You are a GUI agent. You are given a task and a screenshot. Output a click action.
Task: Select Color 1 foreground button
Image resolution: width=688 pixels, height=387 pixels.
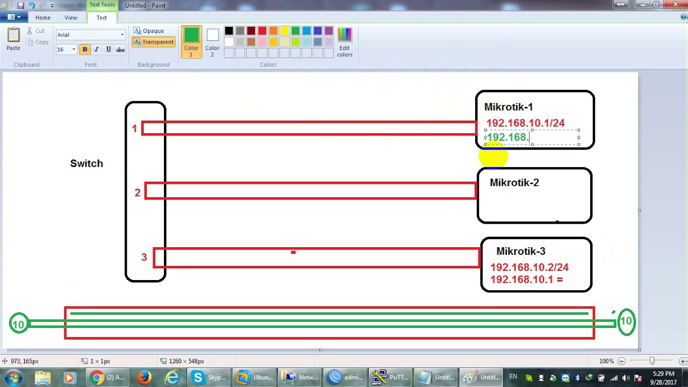[191, 41]
